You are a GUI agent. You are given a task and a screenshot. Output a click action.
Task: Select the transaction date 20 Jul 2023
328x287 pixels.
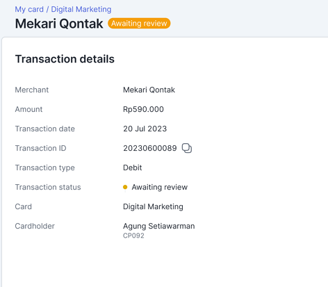tap(145, 129)
